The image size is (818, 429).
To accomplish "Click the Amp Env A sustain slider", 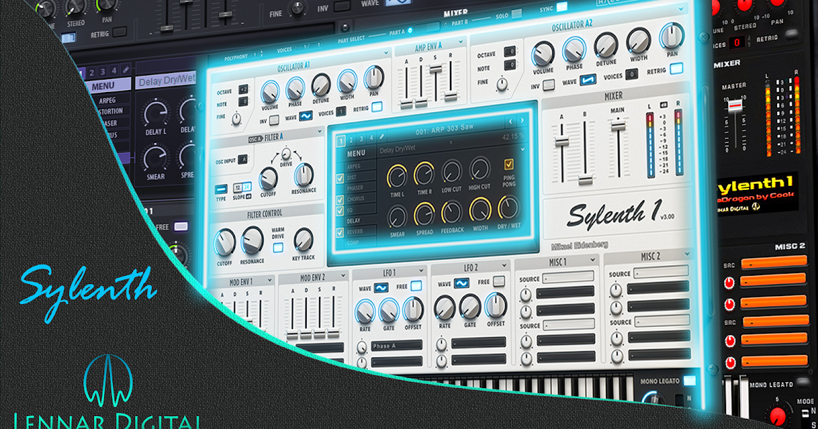I will (x=434, y=68).
